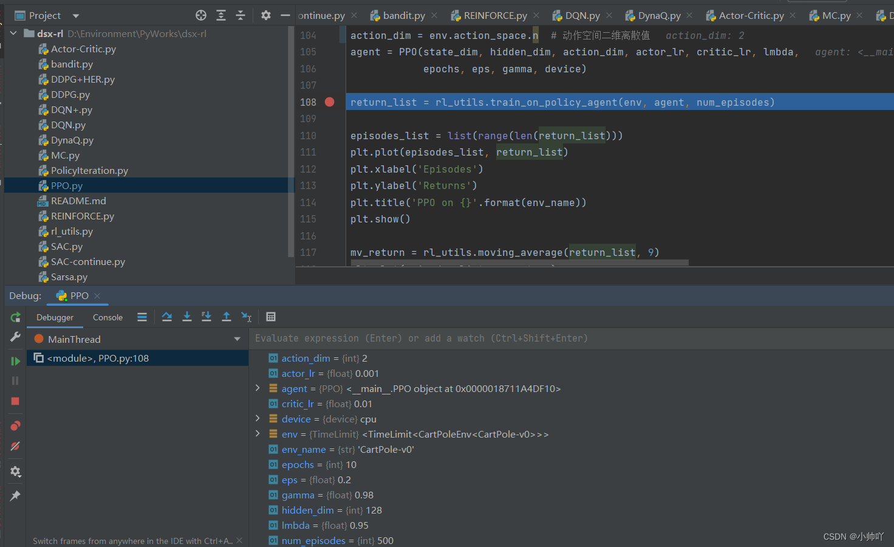Open Project panel settings gear
This screenshot has height=547, width=894.
tap(266, 15)
